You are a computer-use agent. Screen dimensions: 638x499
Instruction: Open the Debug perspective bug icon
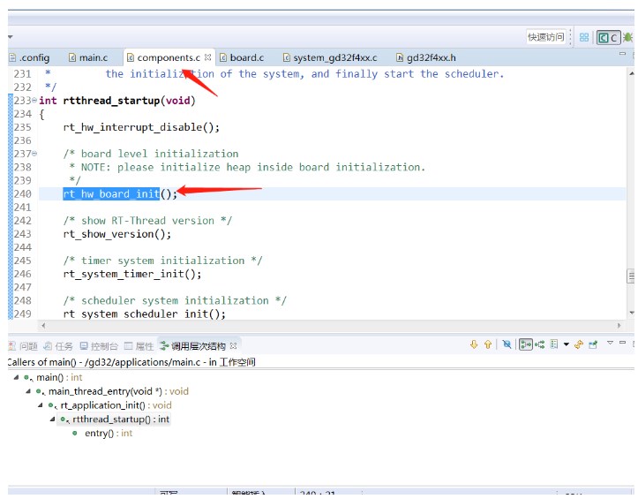(x=627, y=37)
